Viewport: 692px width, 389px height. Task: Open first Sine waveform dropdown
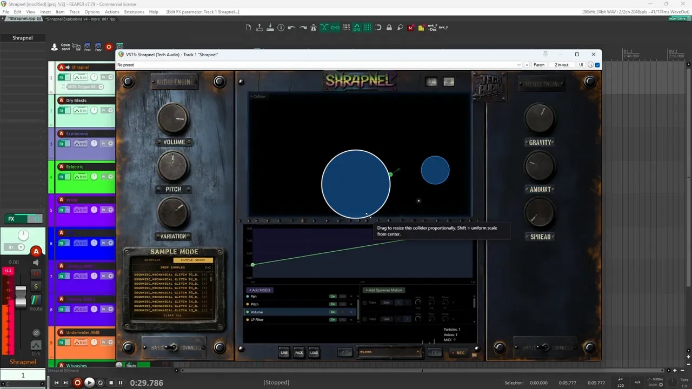coord(387,303)
